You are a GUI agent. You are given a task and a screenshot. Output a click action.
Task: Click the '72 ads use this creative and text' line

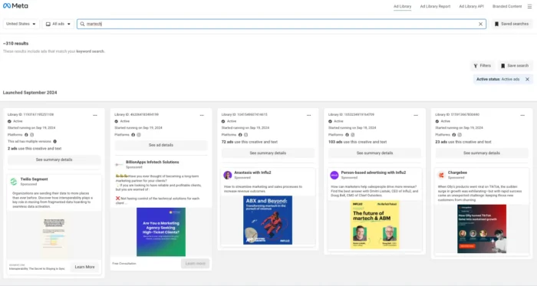tap(249, 142)
